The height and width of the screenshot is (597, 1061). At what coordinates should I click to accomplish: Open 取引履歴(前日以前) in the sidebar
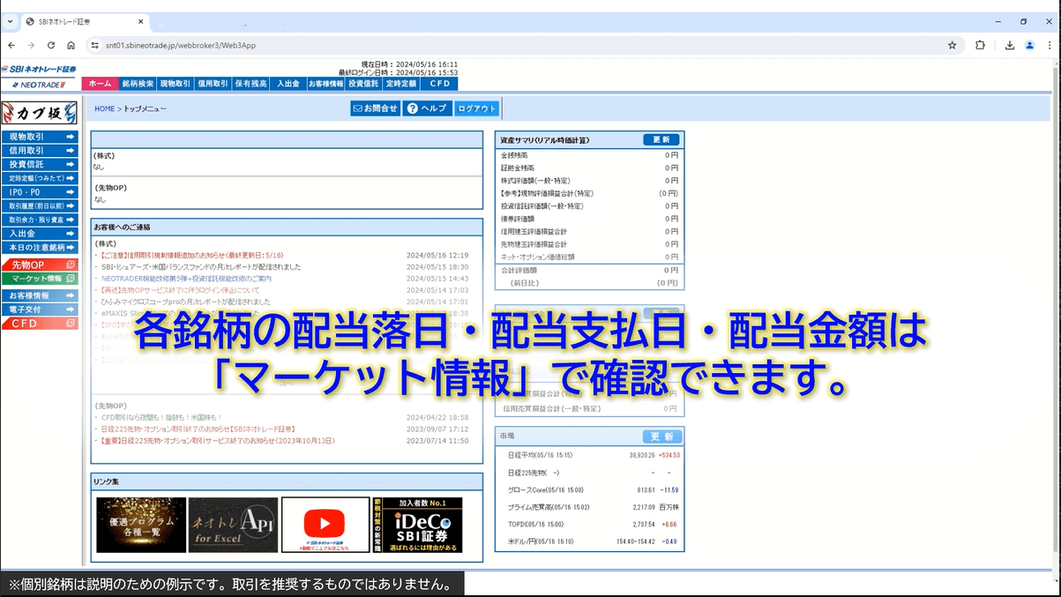click(x=40, y=206)
